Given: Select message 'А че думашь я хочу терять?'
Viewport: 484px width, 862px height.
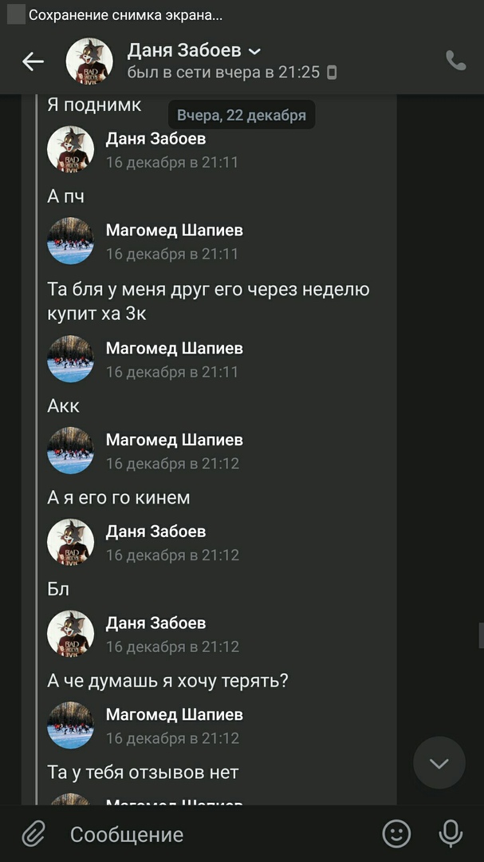Looking at the screenshot, I should 167,681.
